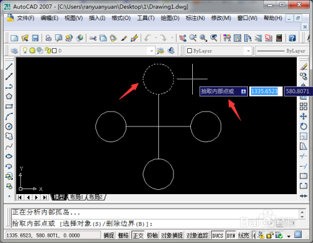Screen dimensions: 313x243
Task: Click the X coordinate field 1335.6523
Action: pyautogui.click(x=266, y=91)
